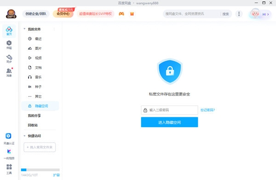Image resolution: width=276 pixels, height=180 pixels.
Task: Click the 忘记密码? link
Action: click(208, 110)
